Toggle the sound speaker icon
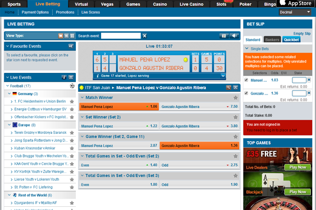The width and height of the screenshot is (316, 210). pos(234,36)
